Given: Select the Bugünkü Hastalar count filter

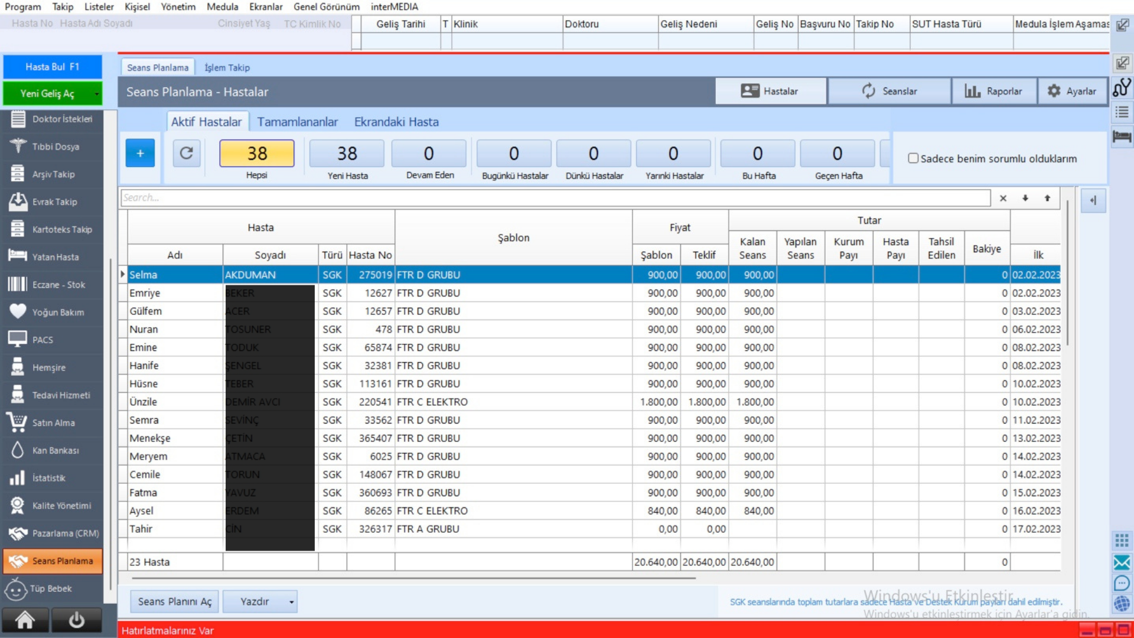Looking at the screenshot, I should click(514, 154).
